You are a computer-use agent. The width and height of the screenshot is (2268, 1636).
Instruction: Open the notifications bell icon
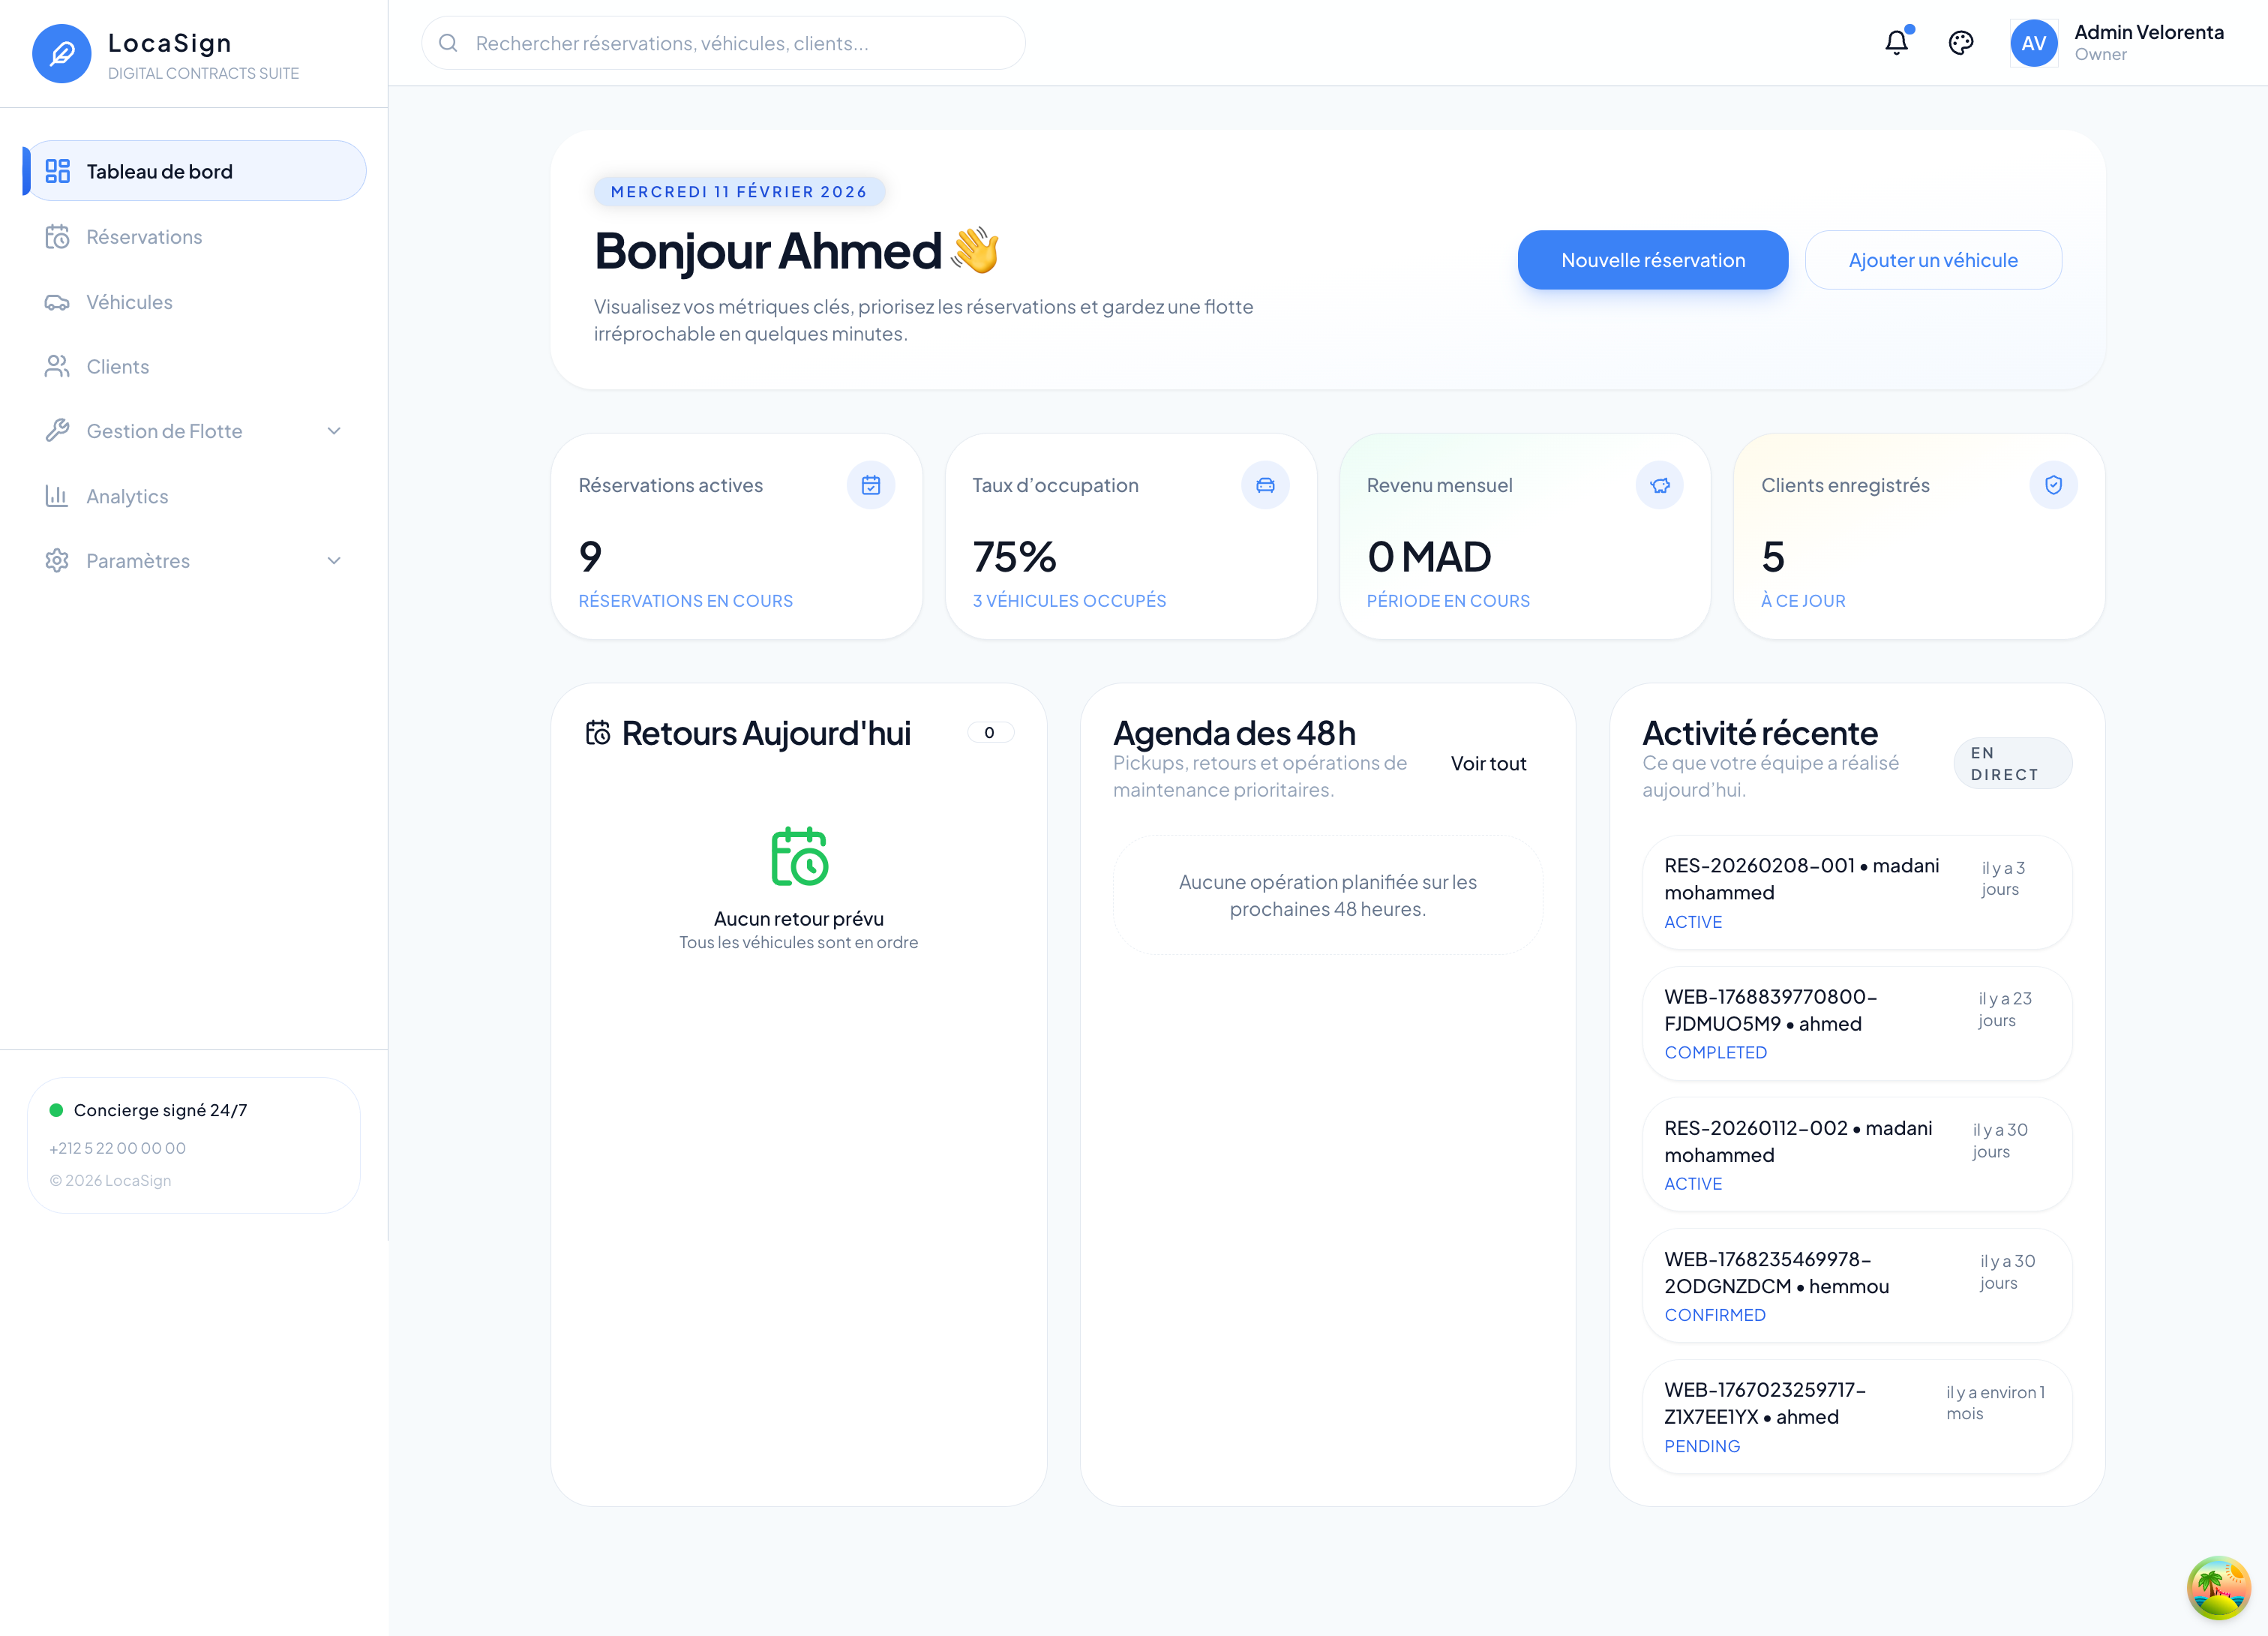tap(1896, 43)
